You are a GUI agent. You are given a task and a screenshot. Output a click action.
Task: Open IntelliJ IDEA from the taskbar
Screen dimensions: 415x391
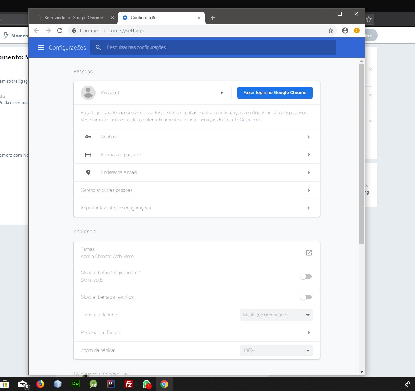[111, 384]
